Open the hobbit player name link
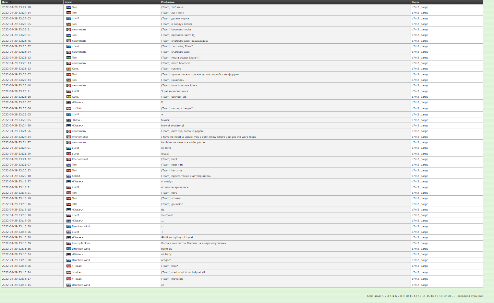Screen dimensions: 494x303 point(76,176)
